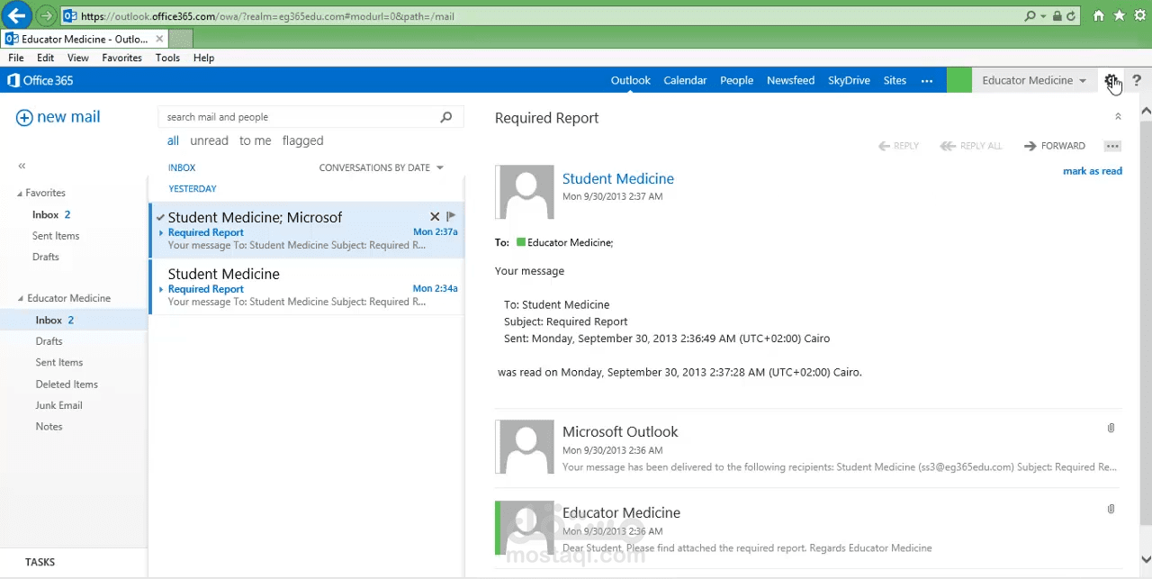This screenshot has width=1152, height=579.
Task: Open the View menu
Action: point(78,58)
